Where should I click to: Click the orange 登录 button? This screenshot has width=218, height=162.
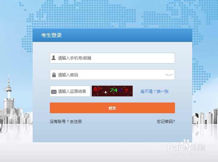[112, 108]
